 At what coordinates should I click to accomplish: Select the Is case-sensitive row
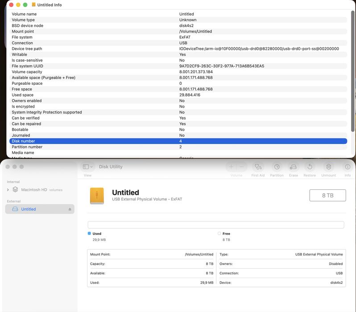(178, 60)
